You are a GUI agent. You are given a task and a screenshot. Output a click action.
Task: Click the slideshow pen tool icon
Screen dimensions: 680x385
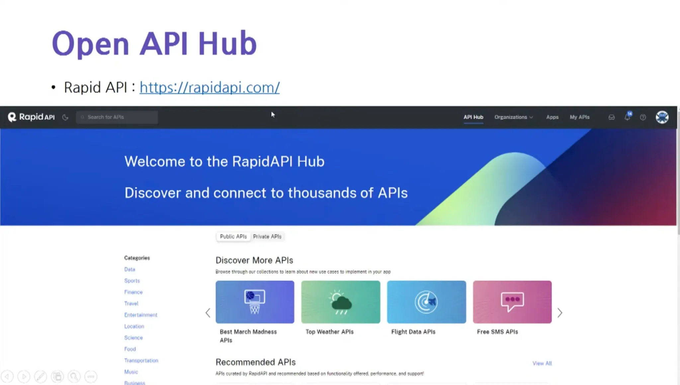coord(41,377)
